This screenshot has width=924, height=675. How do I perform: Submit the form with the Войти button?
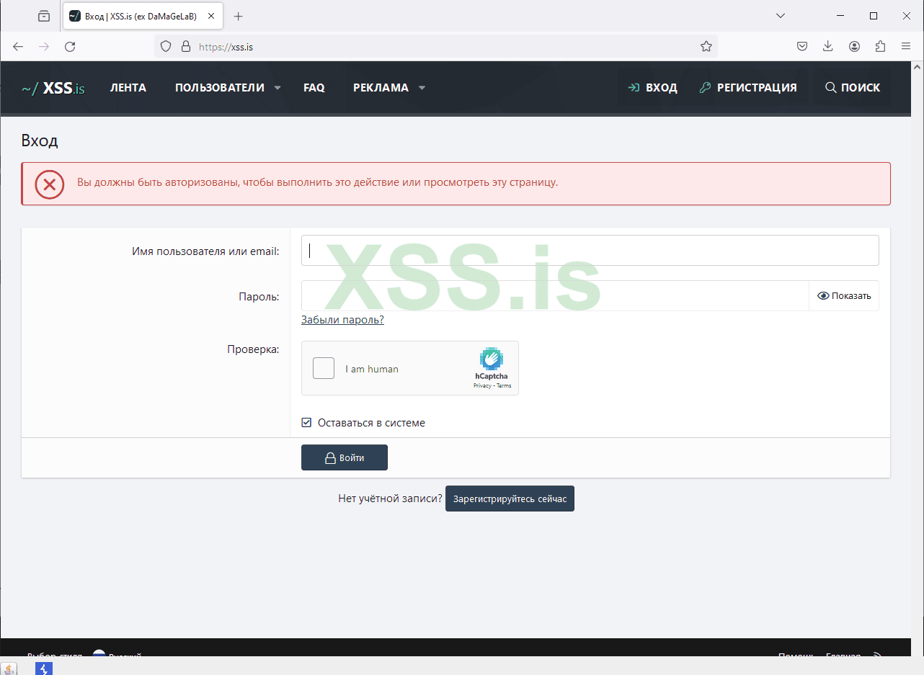pos(345,457)
